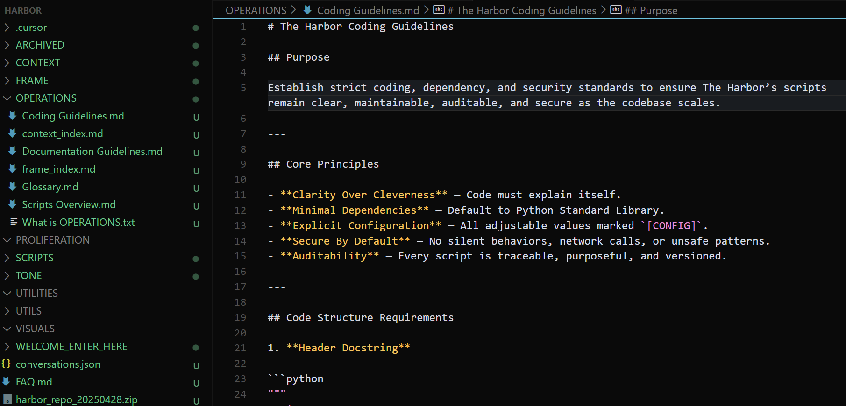Click the markdown icon beside Glossary.md
Image resolution: width=846 pixels, height=406 pixels.
(x=13, y=187)
